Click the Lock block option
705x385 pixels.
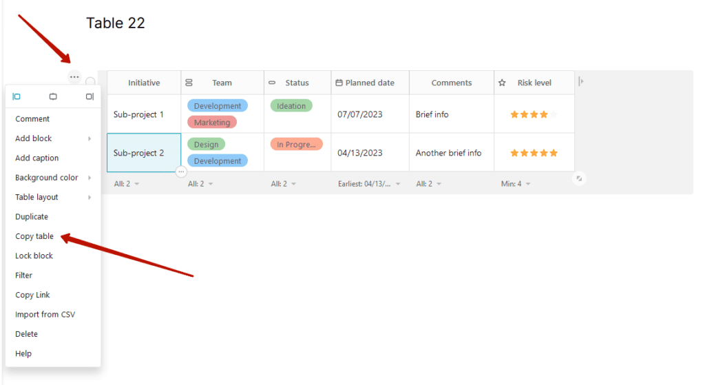coord(34,256)
